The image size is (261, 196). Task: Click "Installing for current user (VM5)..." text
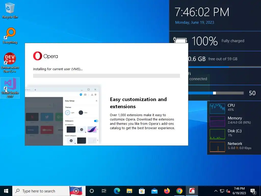[58, 69]
